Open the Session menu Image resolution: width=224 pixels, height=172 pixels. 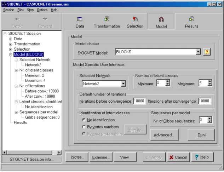point(8,10)
